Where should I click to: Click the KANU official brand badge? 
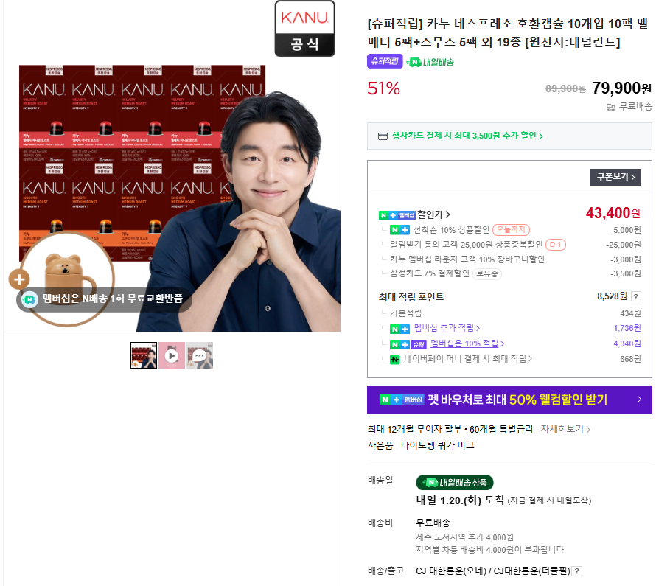coord(304,29)
